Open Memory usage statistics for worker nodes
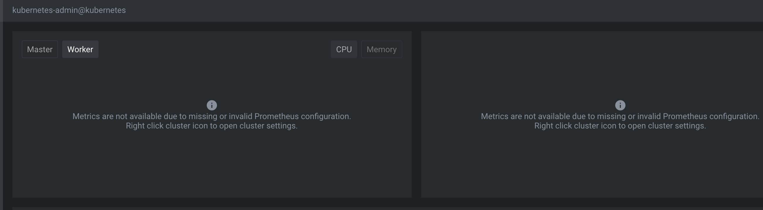 381,49
